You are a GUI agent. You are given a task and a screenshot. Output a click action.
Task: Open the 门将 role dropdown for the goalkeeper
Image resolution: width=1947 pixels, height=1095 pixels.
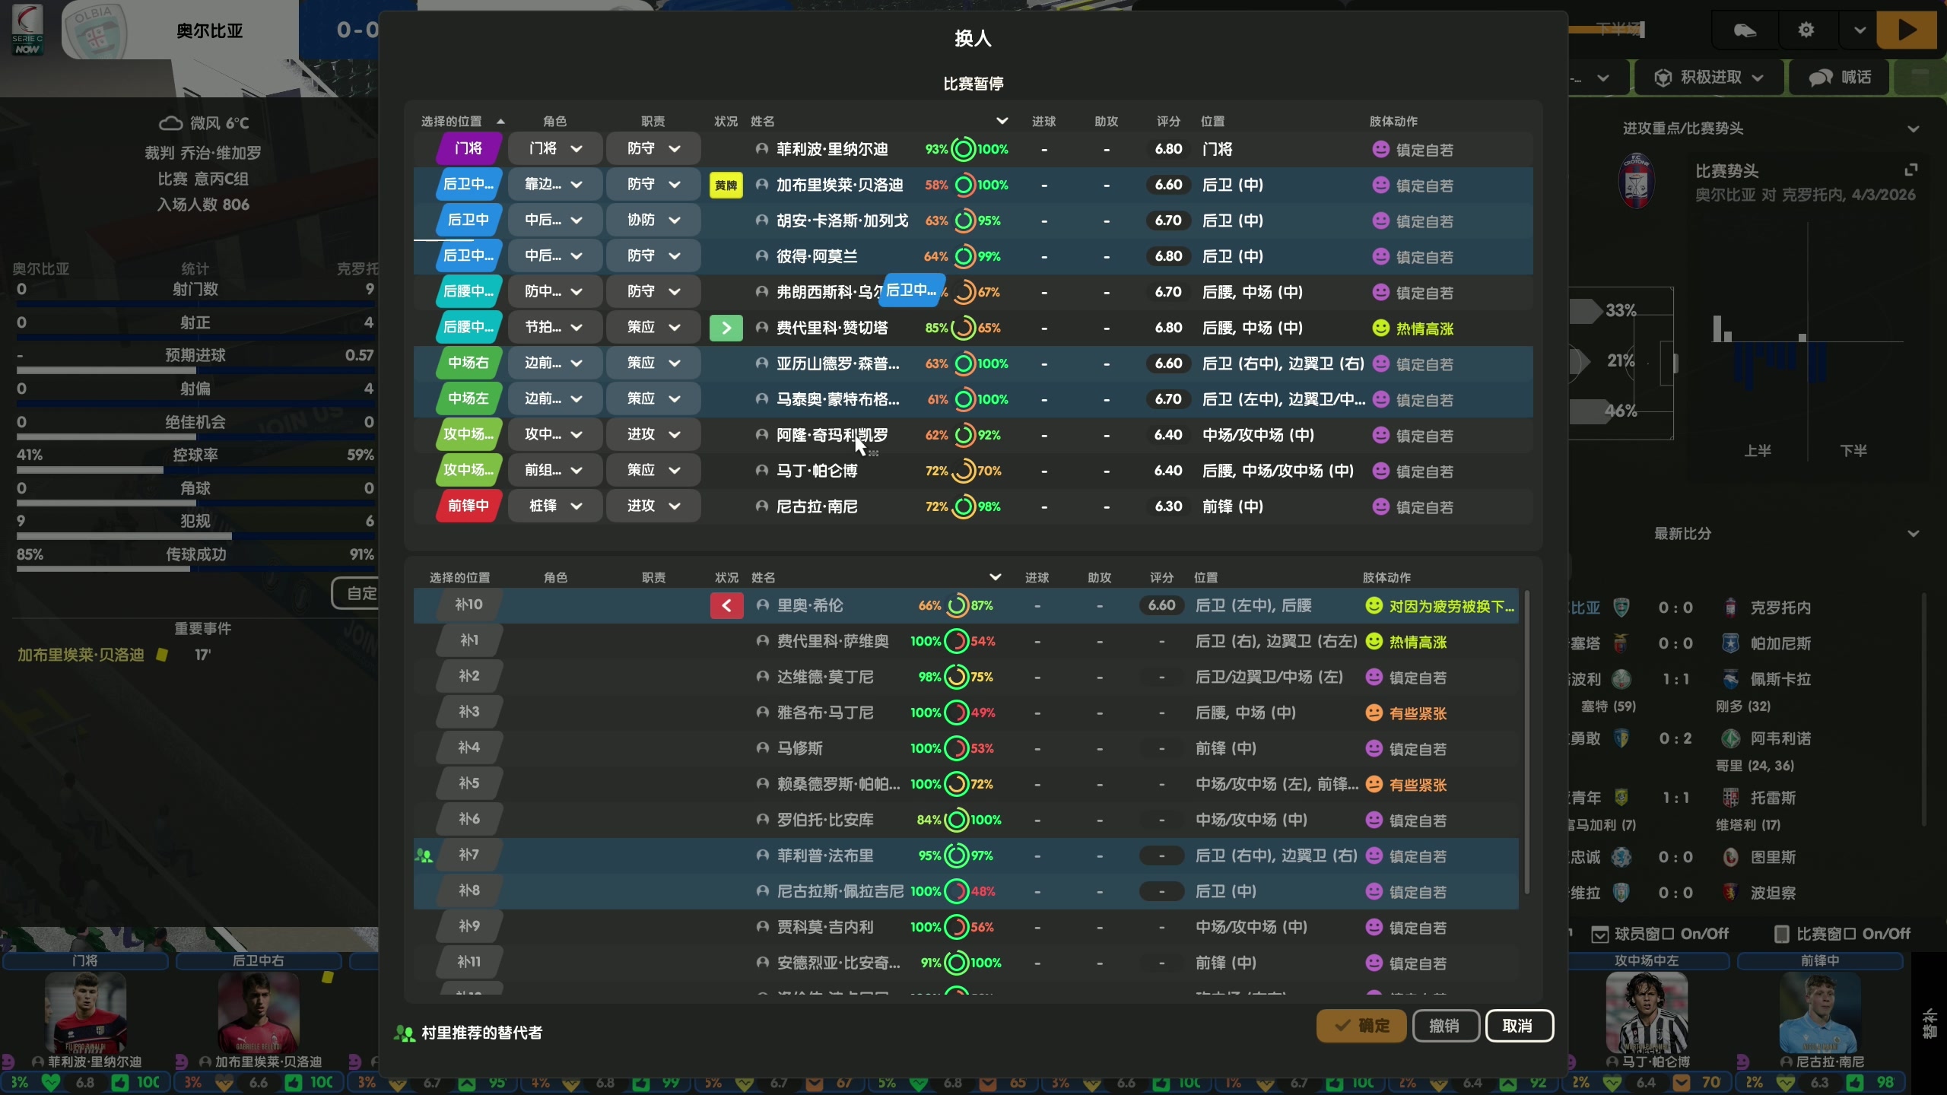click(554, 148)
